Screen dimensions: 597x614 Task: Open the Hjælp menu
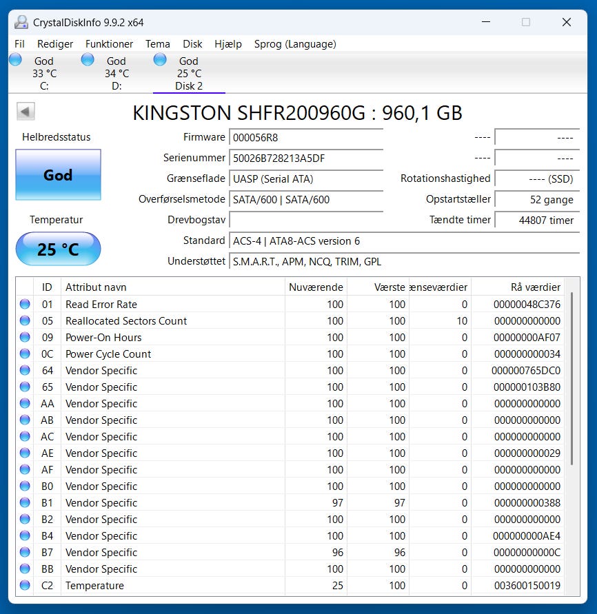tap(228, 44)
